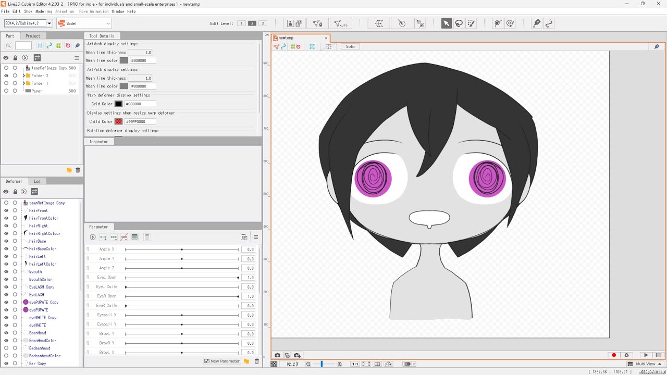Click the camera snapshot icon below canvas
667x375 pixels.
[277, 355]
